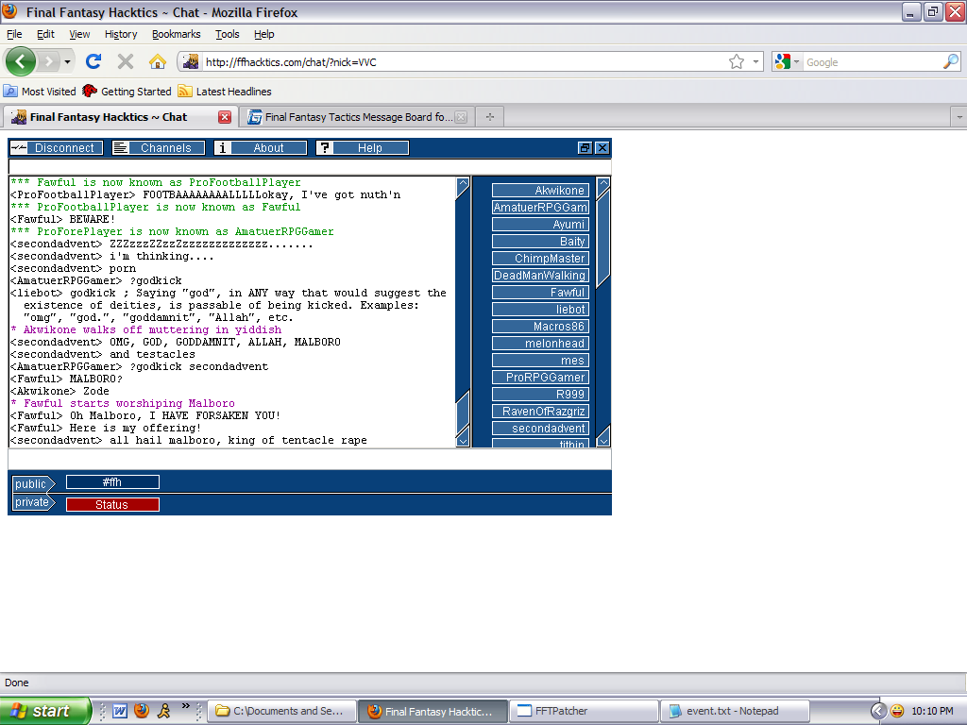This screenshot has height=725, width=967.
Task: Switch to event.txt - Notepad taskbar window
Action: click(x=734, y=711)
